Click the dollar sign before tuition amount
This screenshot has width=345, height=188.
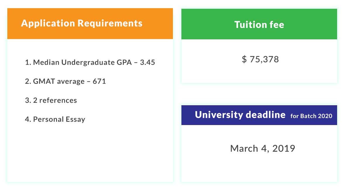244,59
